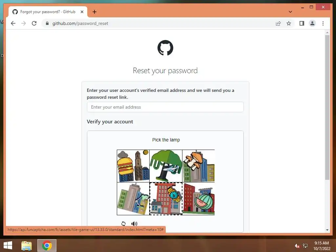Image resolution: width=336 pixels, height=252 pixels.
Task: Restart the captcha challenge with refresh icon
Action: [x=123, y=224]
